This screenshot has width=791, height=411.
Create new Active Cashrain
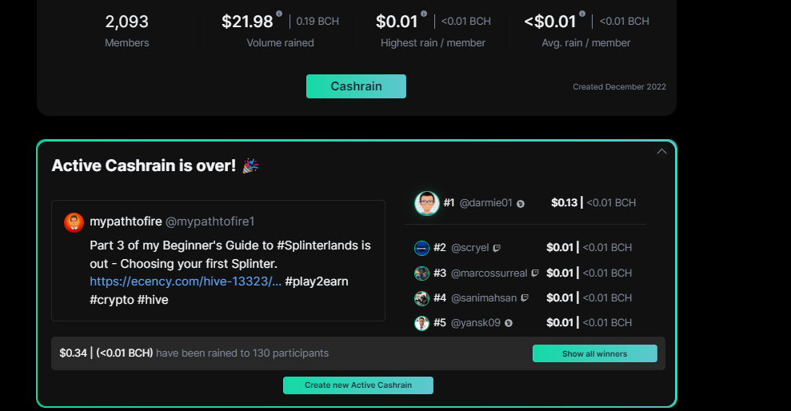pyautogui.click(x=358, y=385)
